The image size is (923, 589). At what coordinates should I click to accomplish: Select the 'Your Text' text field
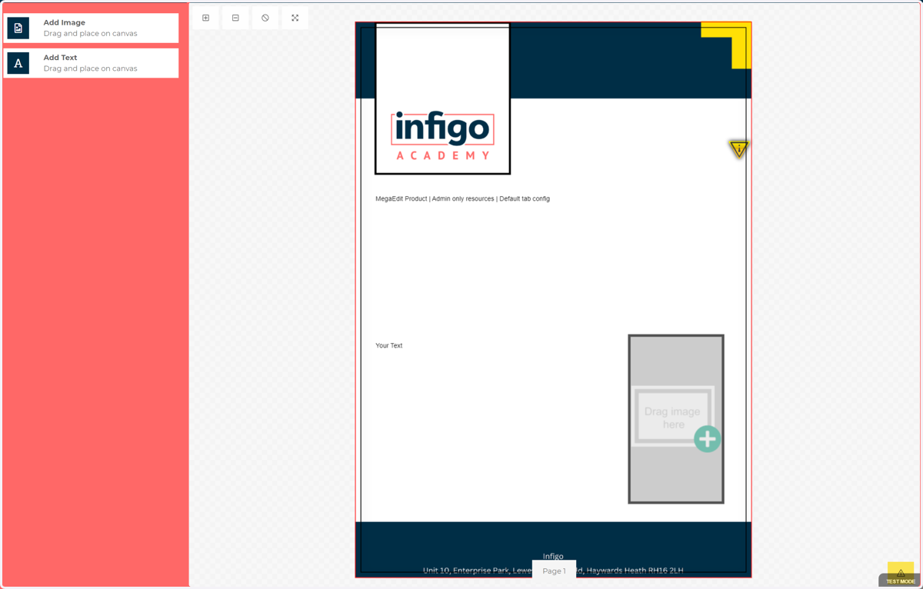tap(389, 346)
